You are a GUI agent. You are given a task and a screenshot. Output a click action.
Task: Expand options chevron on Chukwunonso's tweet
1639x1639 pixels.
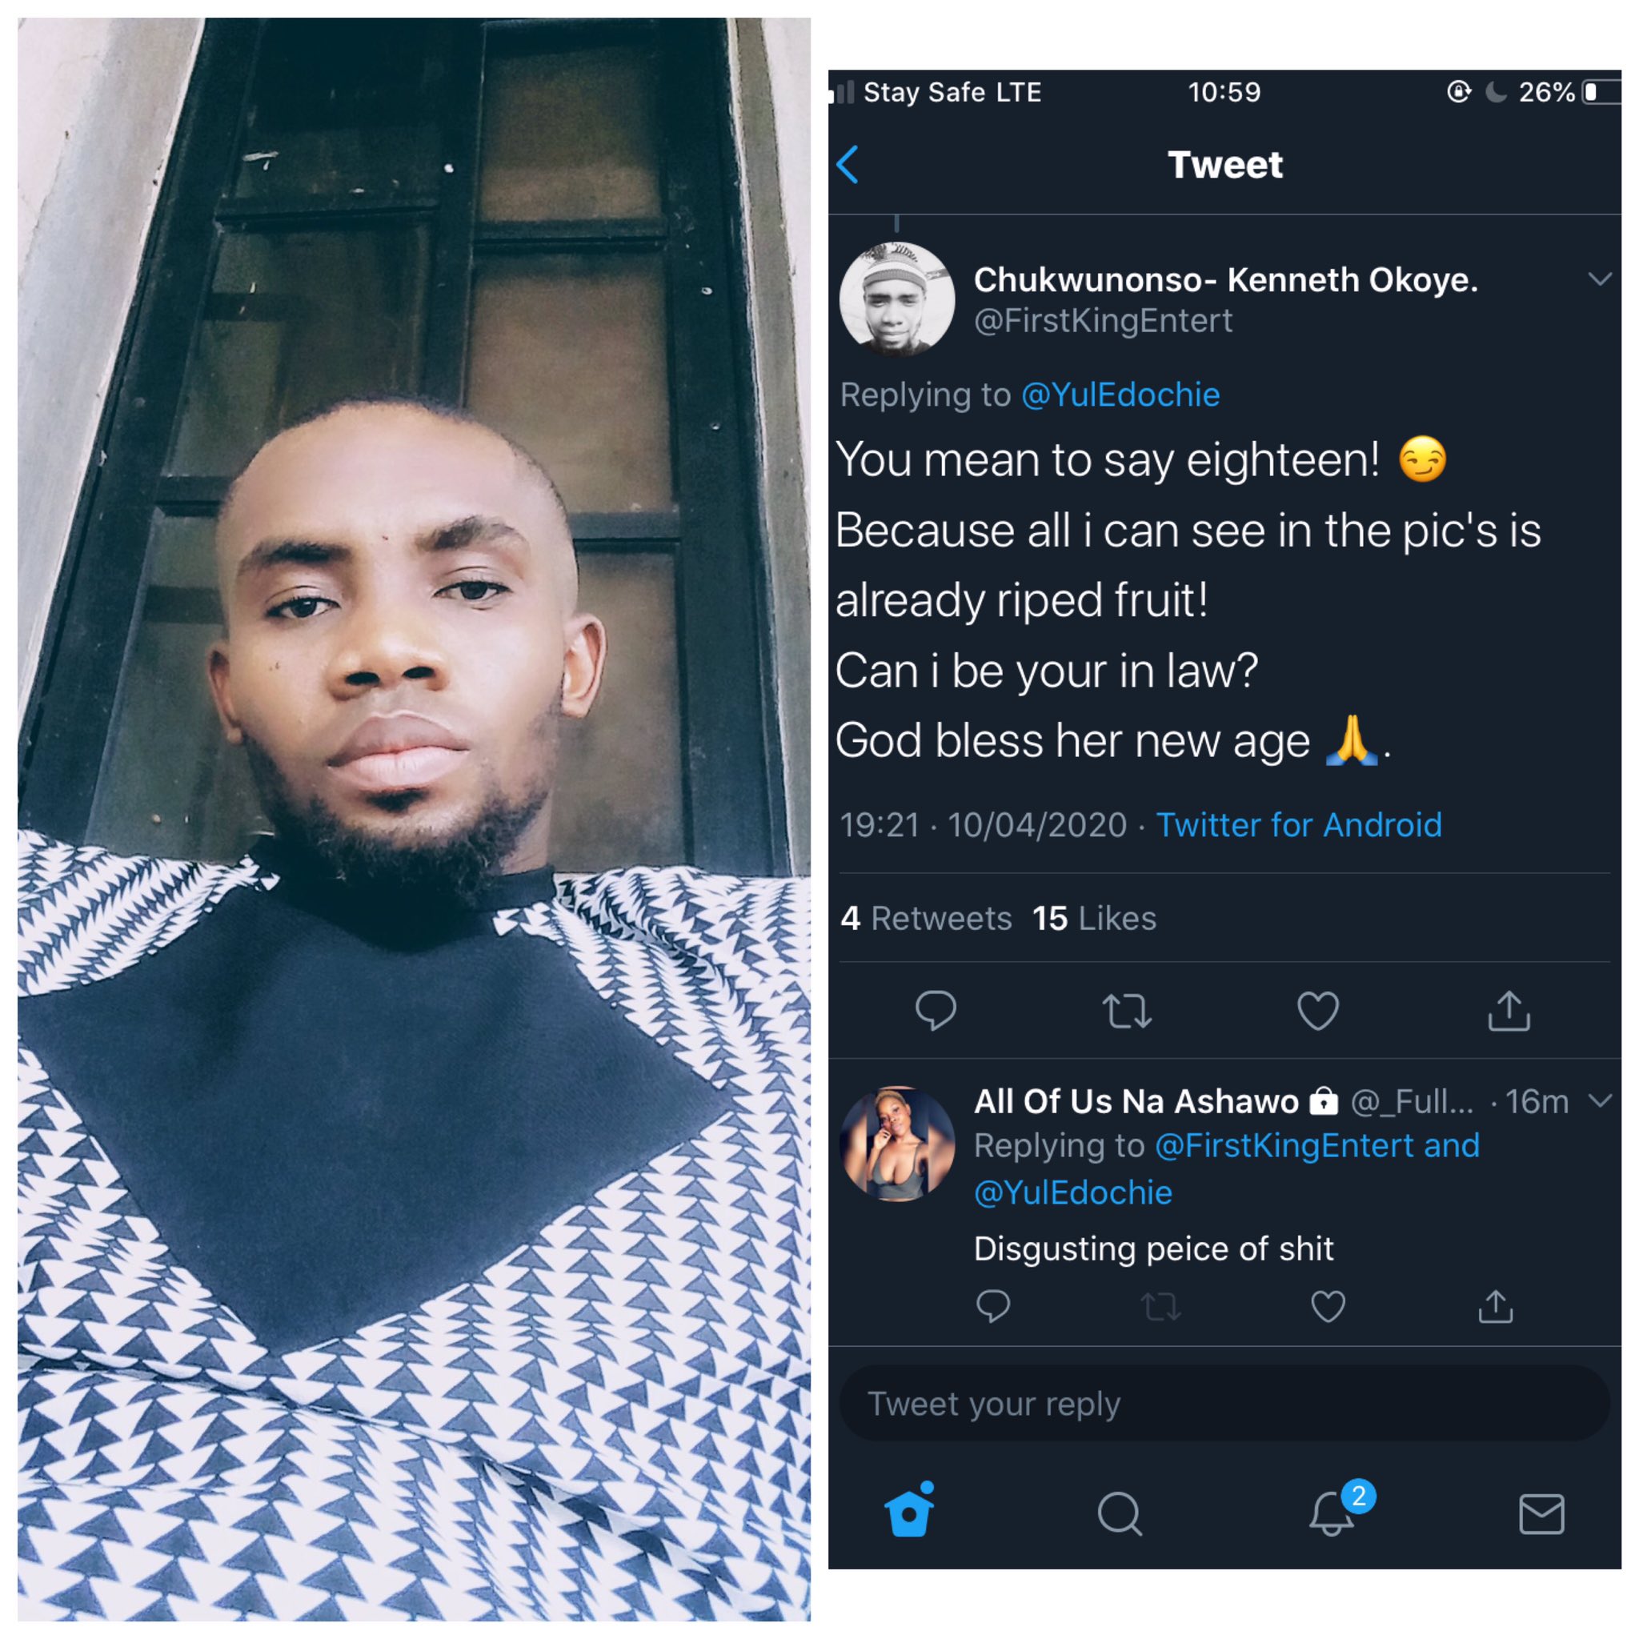click(x=1599, y=279)
